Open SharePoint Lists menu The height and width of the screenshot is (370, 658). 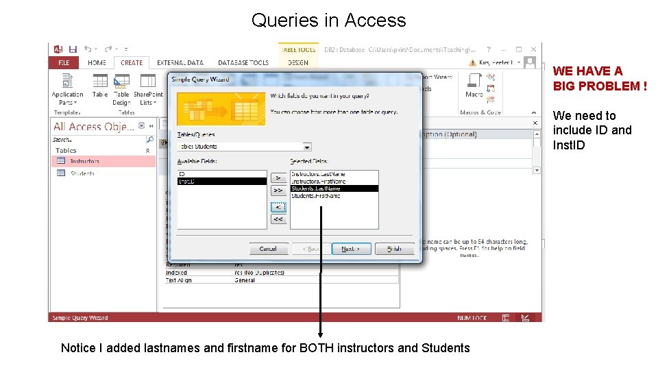148,89
